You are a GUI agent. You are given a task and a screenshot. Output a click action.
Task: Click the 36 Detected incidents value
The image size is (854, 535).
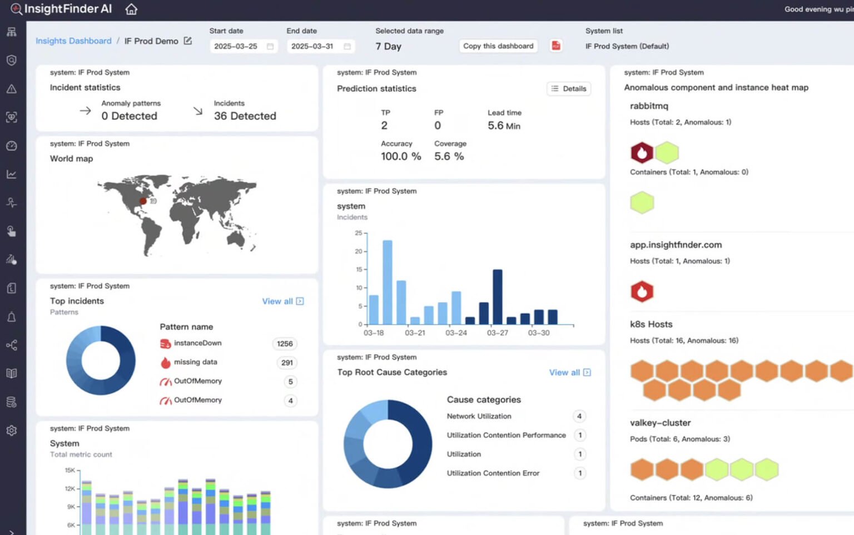click(x=245, y=116)
